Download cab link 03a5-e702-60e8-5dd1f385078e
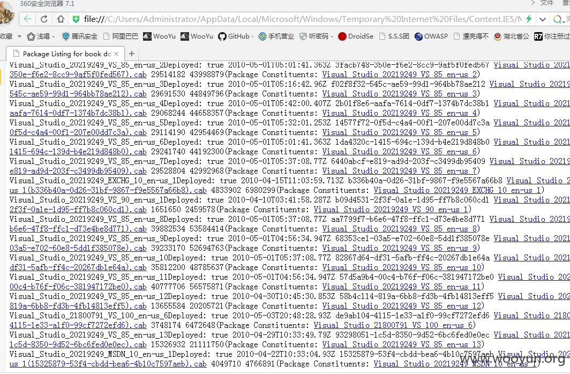This screenshot has width=570, height=374. [78, 248]
